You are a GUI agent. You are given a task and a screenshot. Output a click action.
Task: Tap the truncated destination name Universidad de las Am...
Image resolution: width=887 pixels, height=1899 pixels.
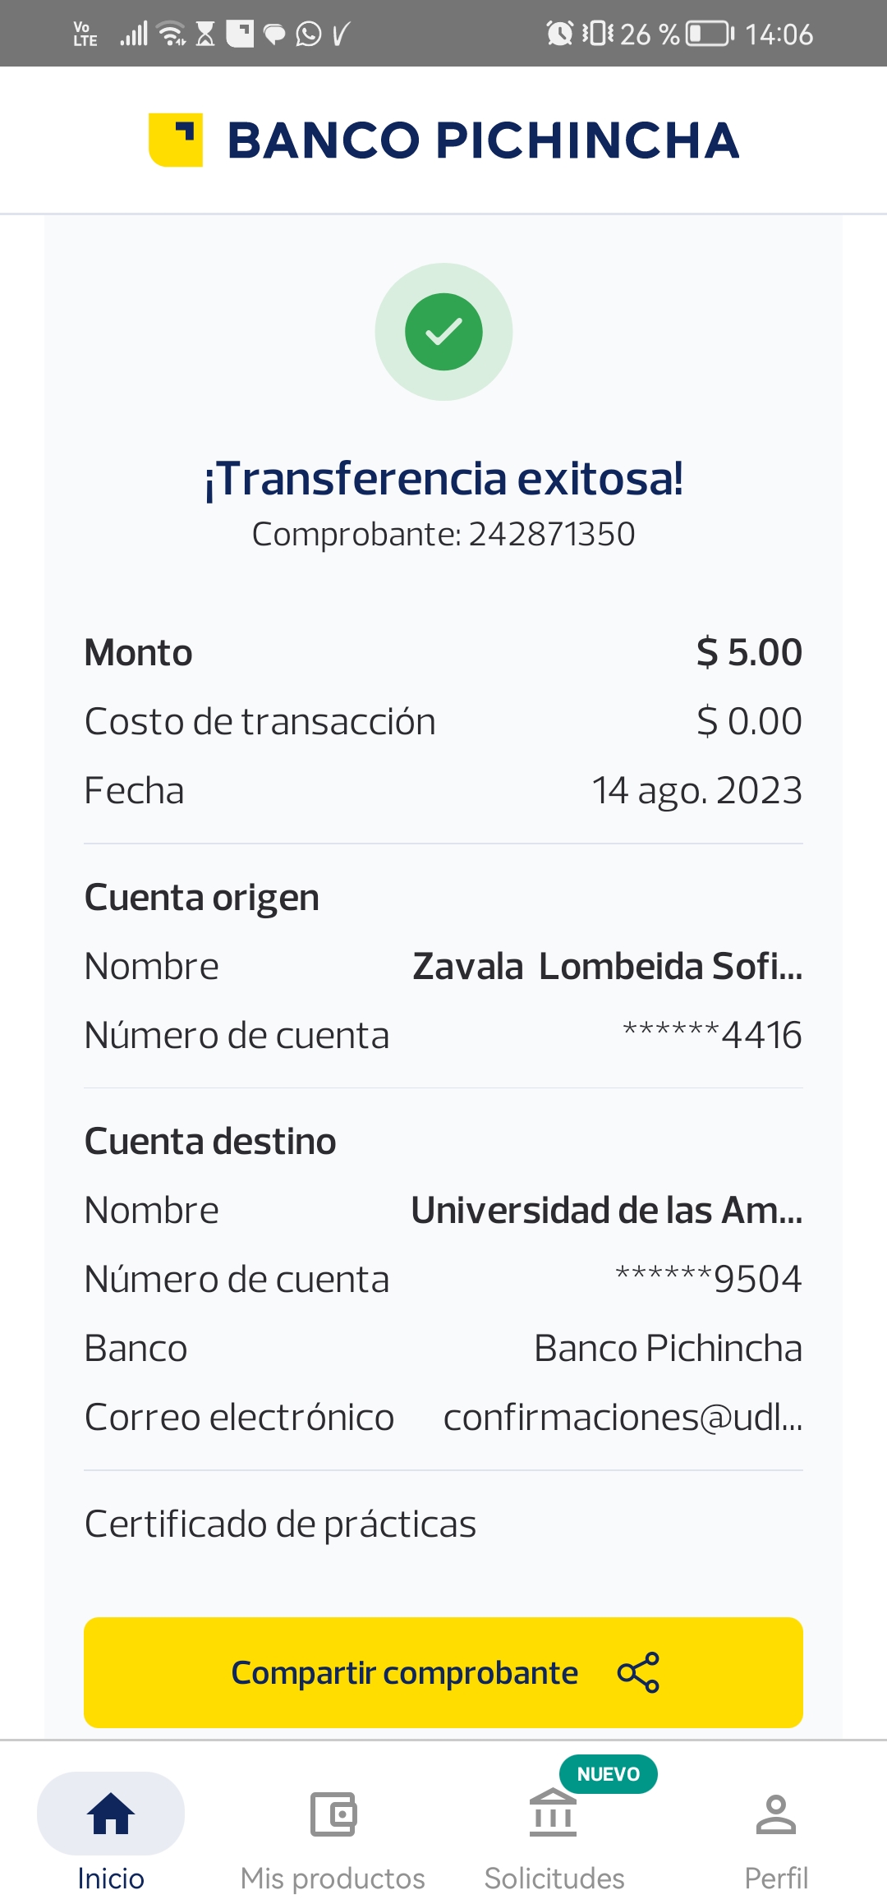point(606,1211)
